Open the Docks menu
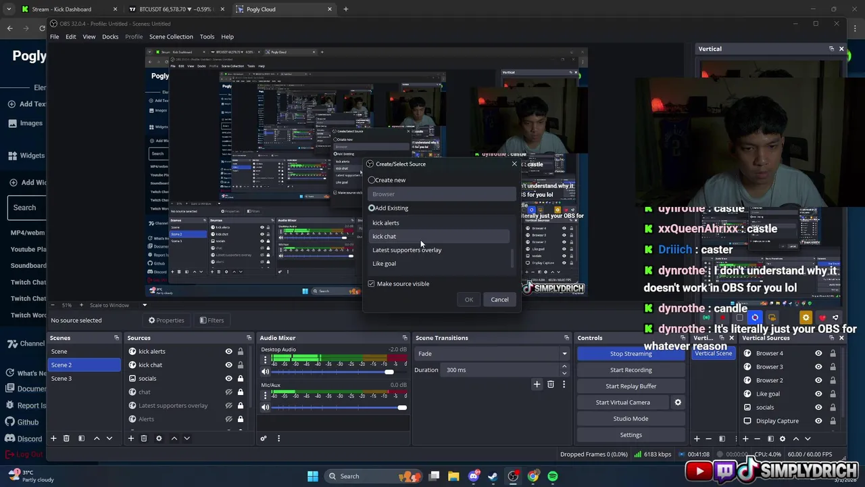 point(110,37)
